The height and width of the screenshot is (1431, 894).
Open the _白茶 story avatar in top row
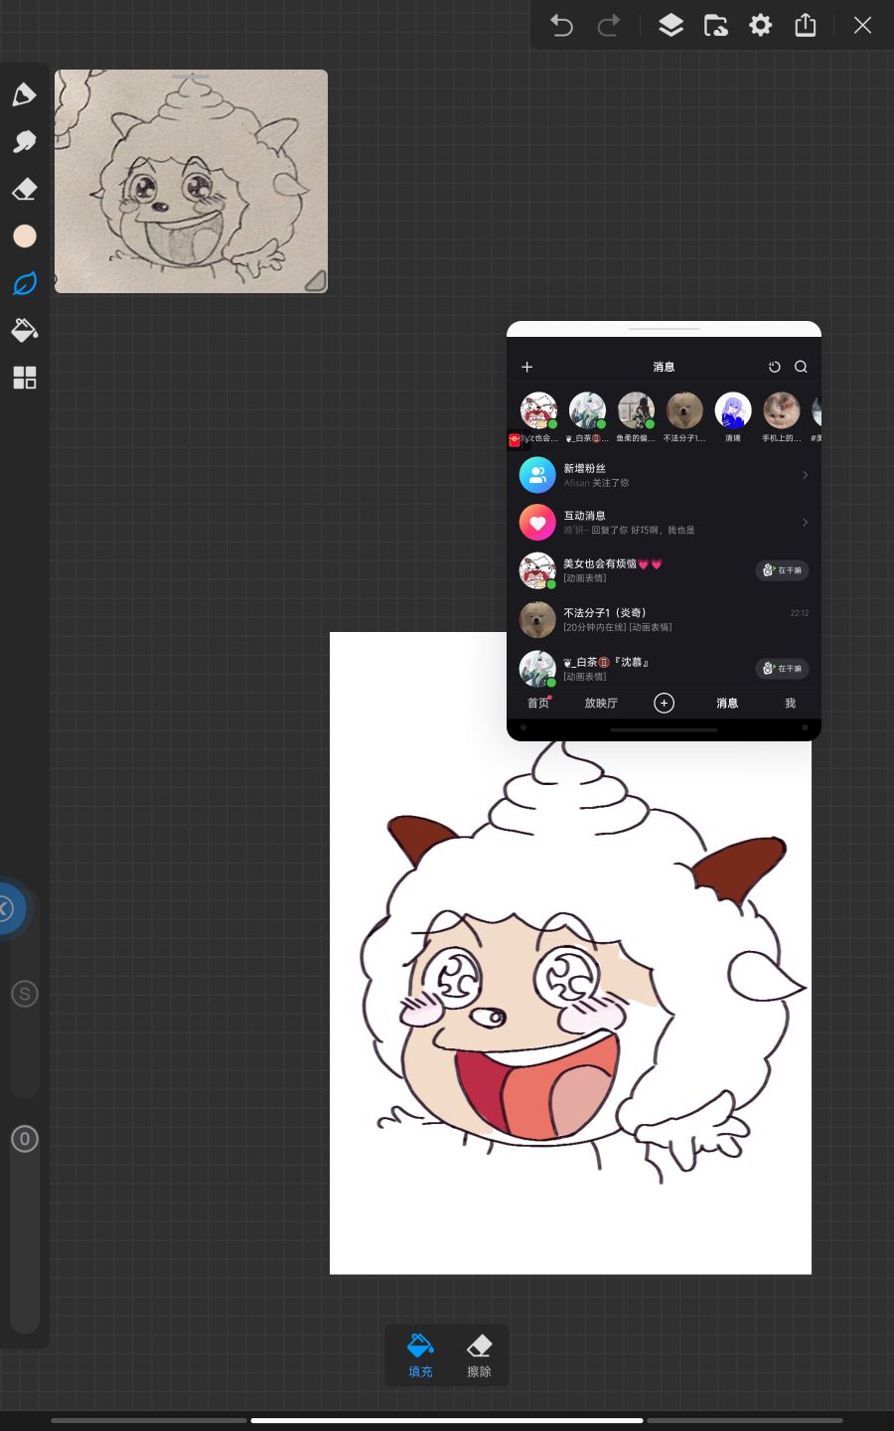pos(587,410)
